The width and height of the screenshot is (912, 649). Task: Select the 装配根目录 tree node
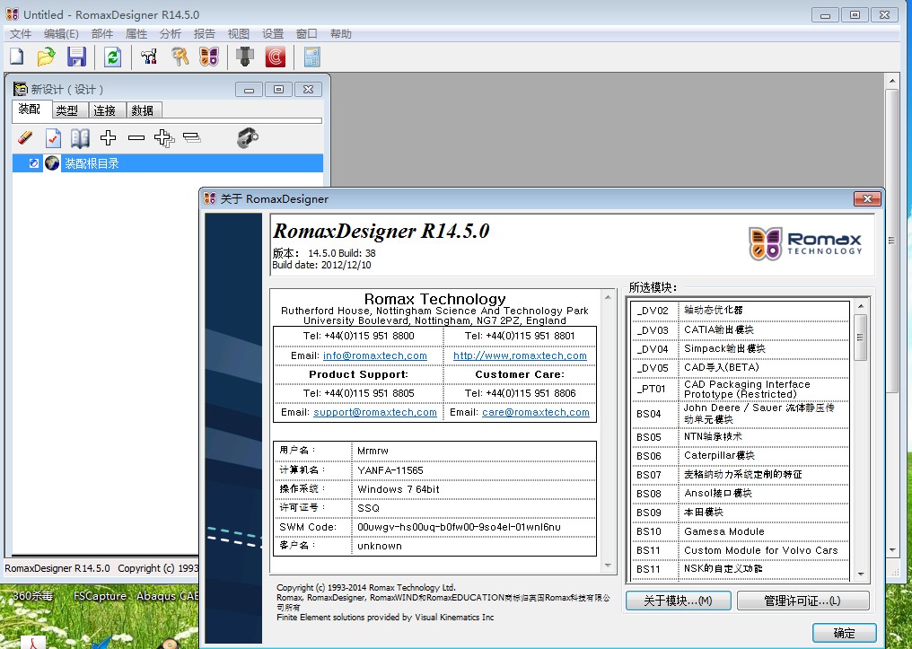[92, 163]
